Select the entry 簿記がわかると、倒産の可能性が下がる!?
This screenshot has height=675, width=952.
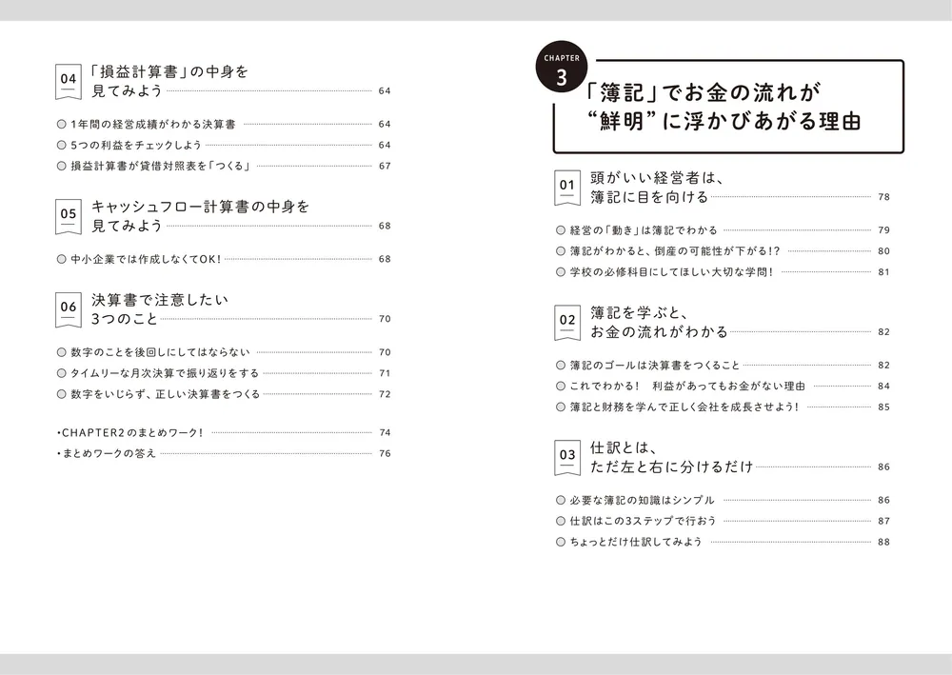coord(675,251)
